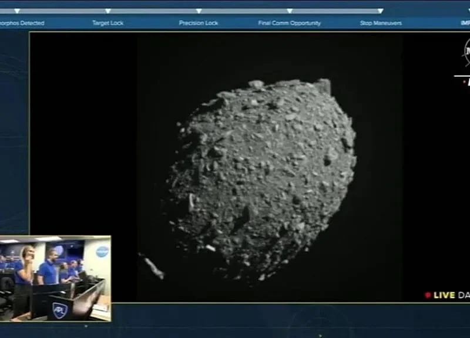Click the APL shield logo on desk
Image resolution: width=470 pixels, height=338 pixels.
click(59, 310)
